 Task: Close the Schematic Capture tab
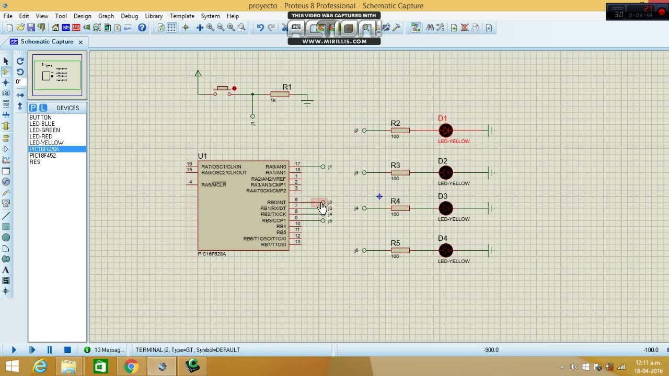coord(80,42)
